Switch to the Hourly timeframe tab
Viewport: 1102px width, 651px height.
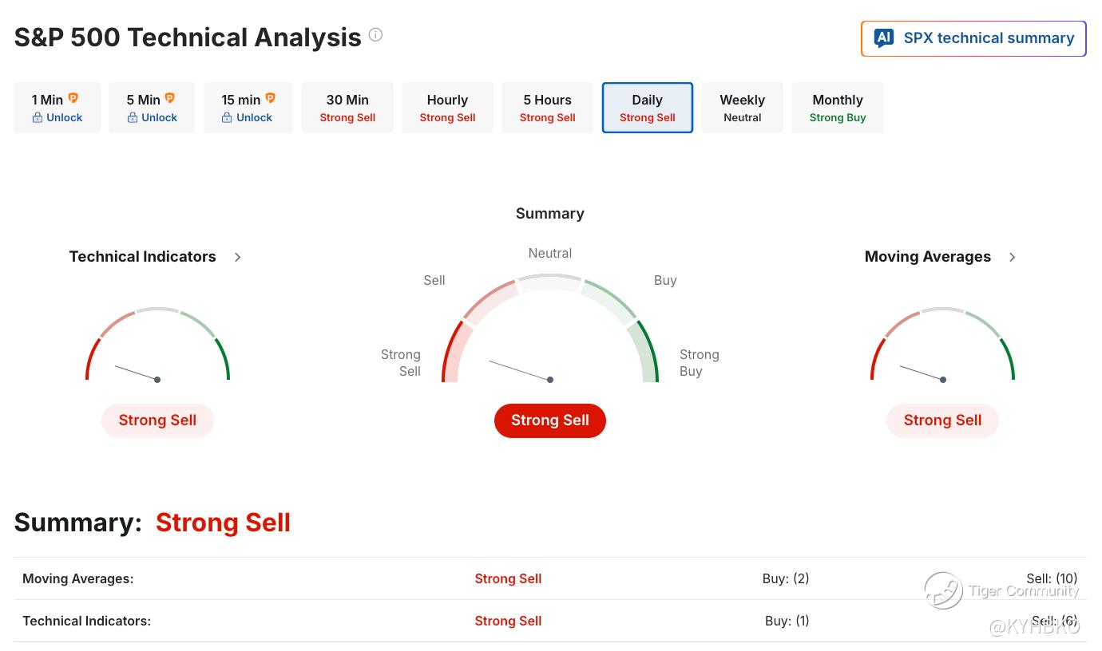click(447, 108)
